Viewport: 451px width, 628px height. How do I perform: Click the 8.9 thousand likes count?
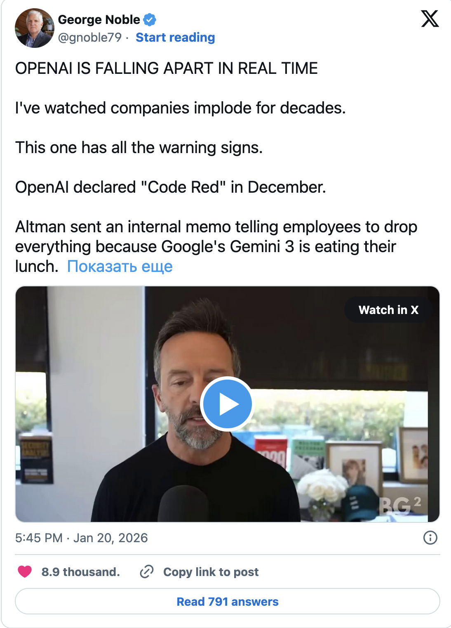click(80, 572)
